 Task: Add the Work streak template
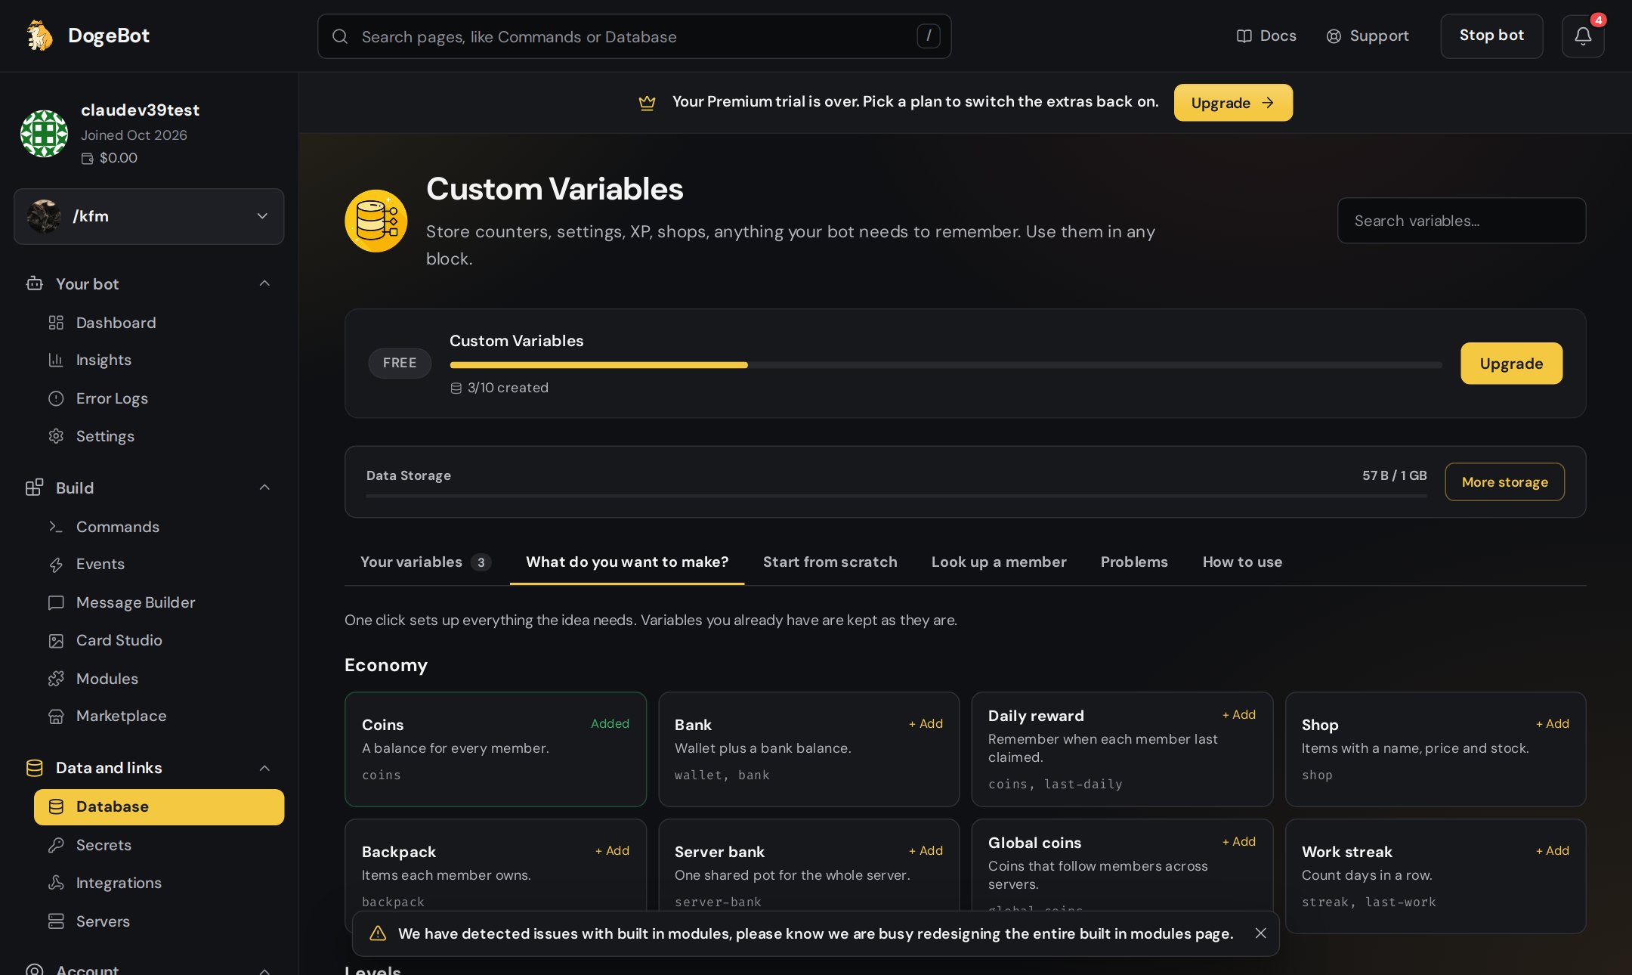click(1553, 850)
